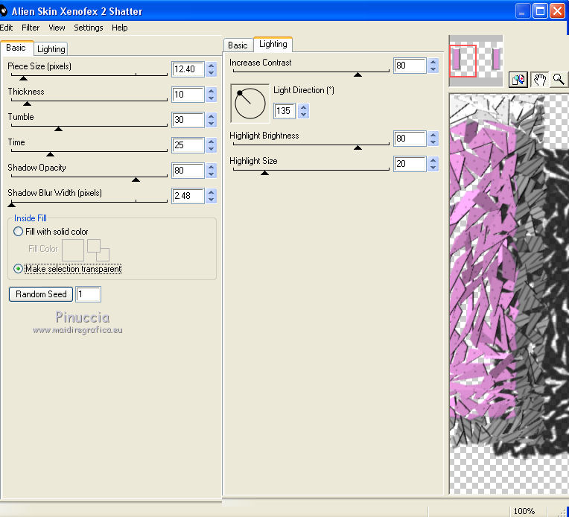
Task: Click the Random Seed value field
Action: click(x=88, y=294)
